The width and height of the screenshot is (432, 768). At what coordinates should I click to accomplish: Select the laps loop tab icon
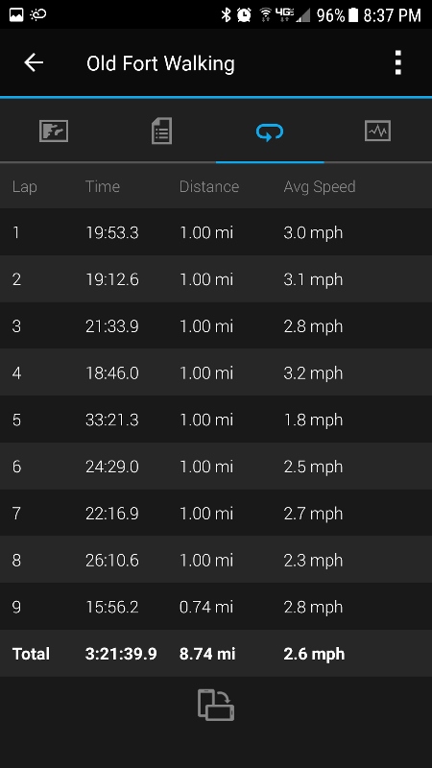[270, 132]
